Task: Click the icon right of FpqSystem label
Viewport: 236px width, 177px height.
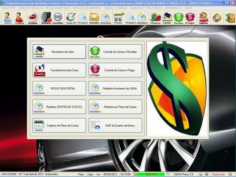Action: 230,174
